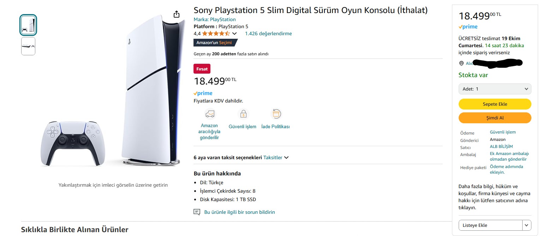Open the 1.426 değerlendirme reviews link
Viewport: 560px width, 236px height.
268,34
